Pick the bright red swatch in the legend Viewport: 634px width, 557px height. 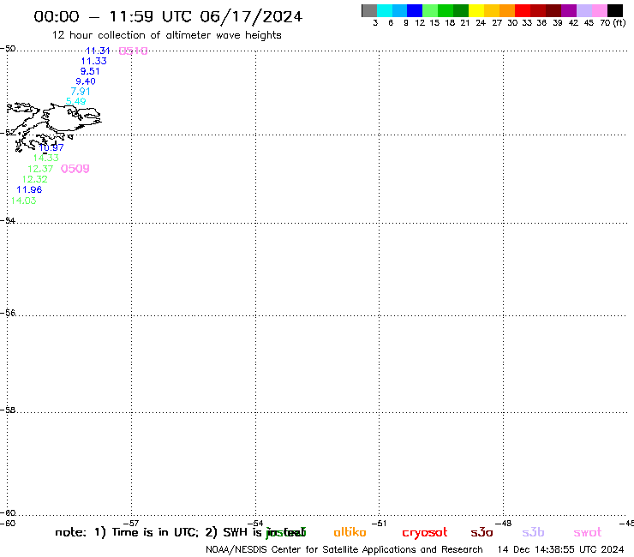click(x=523, y=10)
